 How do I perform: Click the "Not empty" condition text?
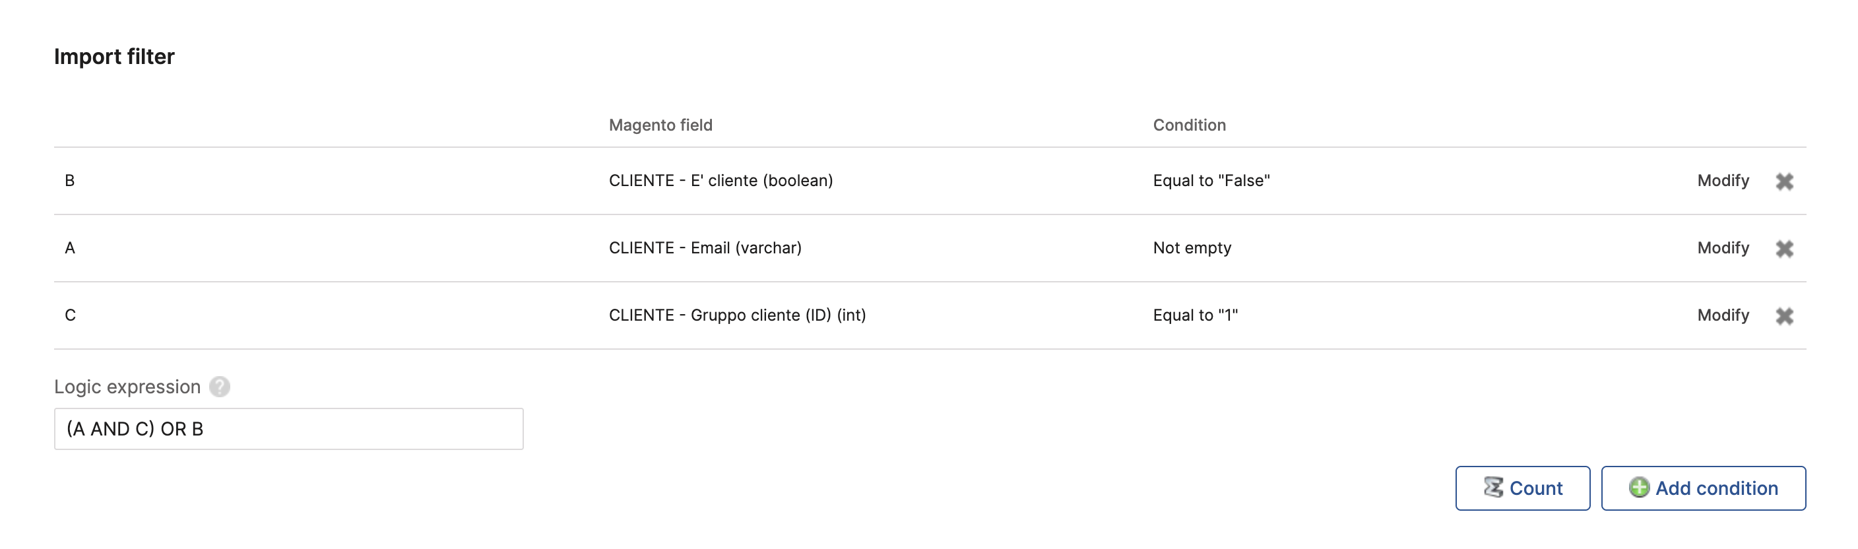pos(1192,248)
